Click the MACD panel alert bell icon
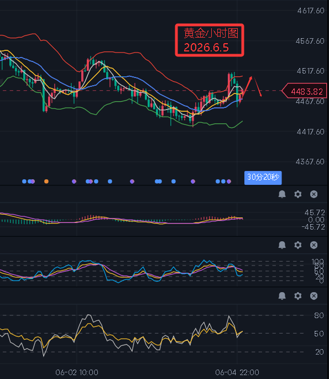Image resolution: width=329 pixels, height=379 pixels. click(x=282, y=194)
